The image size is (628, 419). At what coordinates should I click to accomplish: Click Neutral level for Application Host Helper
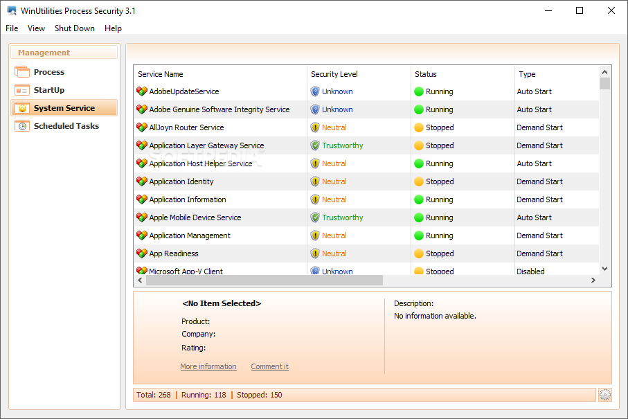[x=334, y=163]
